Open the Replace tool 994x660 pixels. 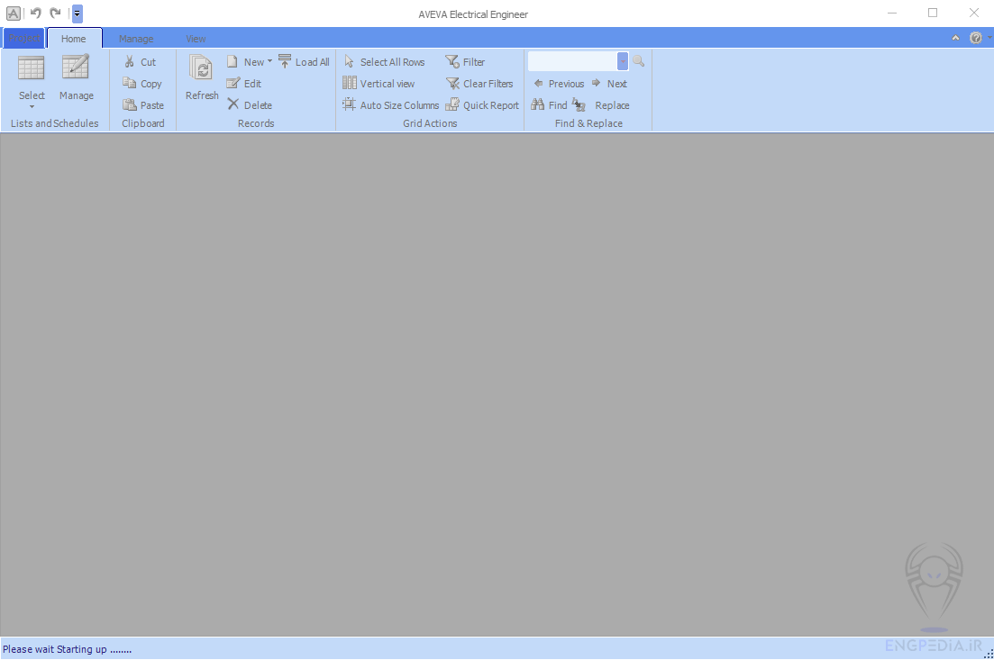(x=600, y=104)
